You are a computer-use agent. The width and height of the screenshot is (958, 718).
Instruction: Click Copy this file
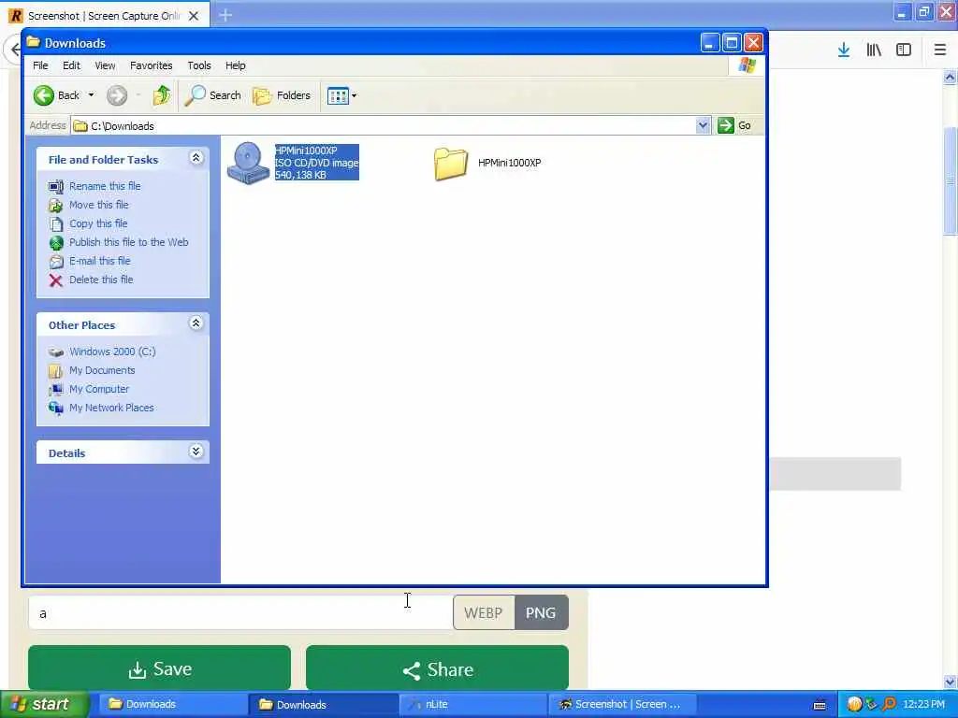tap(98, 223)
